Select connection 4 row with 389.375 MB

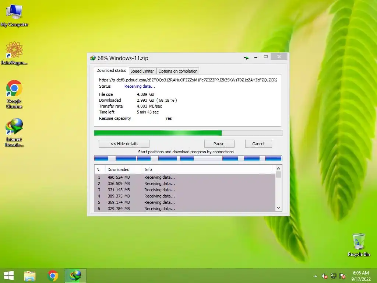185,196
